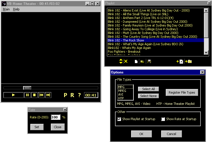Image resolution: width=212 pixels, height=142 pixels.
Task: Add a folder to the playlist
Action: point(188,61)
